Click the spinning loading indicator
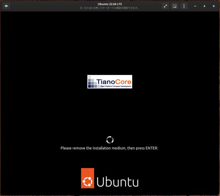Screen dimensions: 220x196 (110, 140)
